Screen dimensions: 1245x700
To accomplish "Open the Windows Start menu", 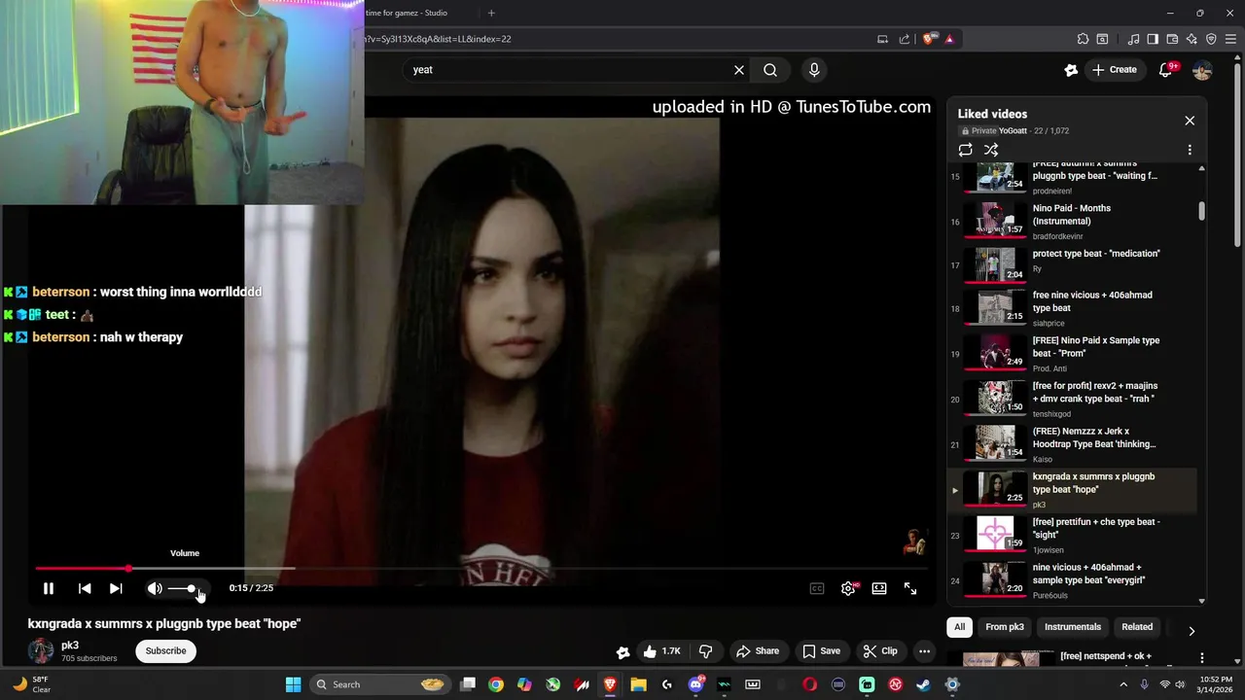I will (x=293, y=684).
